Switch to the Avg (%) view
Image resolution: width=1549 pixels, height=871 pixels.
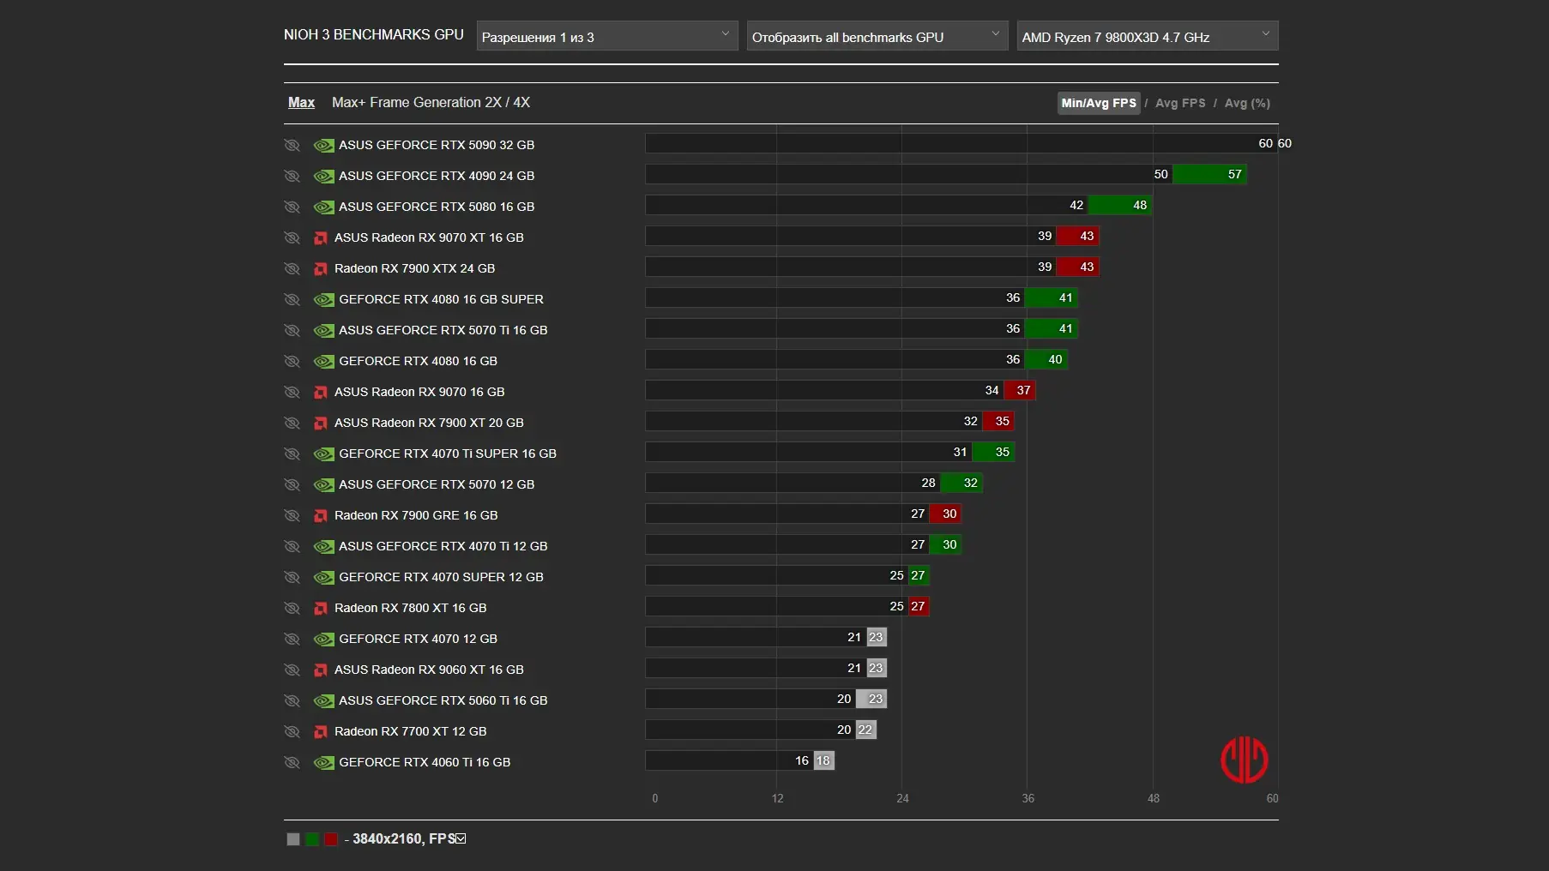[1247, 103]
